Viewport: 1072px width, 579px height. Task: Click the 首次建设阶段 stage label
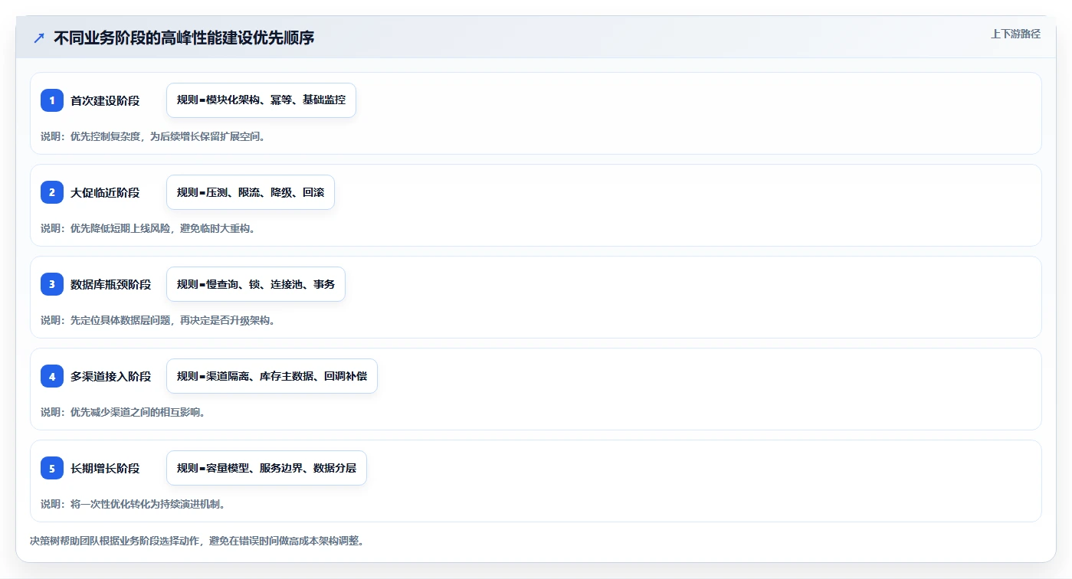click(x=105, y=100)
